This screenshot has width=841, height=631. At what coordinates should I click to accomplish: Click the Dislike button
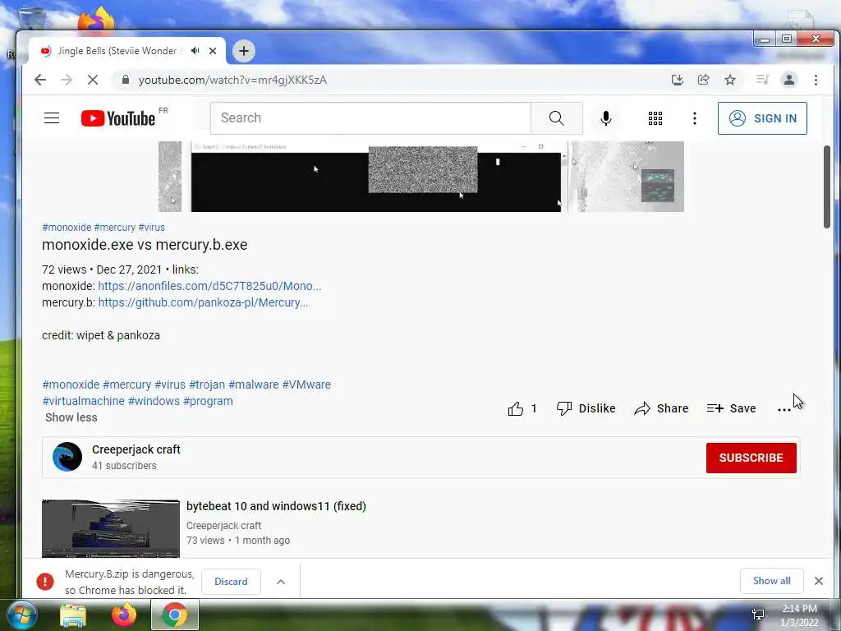tap(586, 409)
